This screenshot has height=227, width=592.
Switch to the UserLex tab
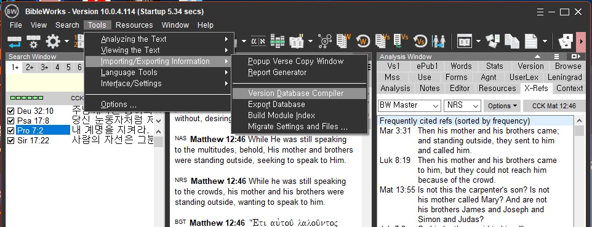(x=524, y=77)
